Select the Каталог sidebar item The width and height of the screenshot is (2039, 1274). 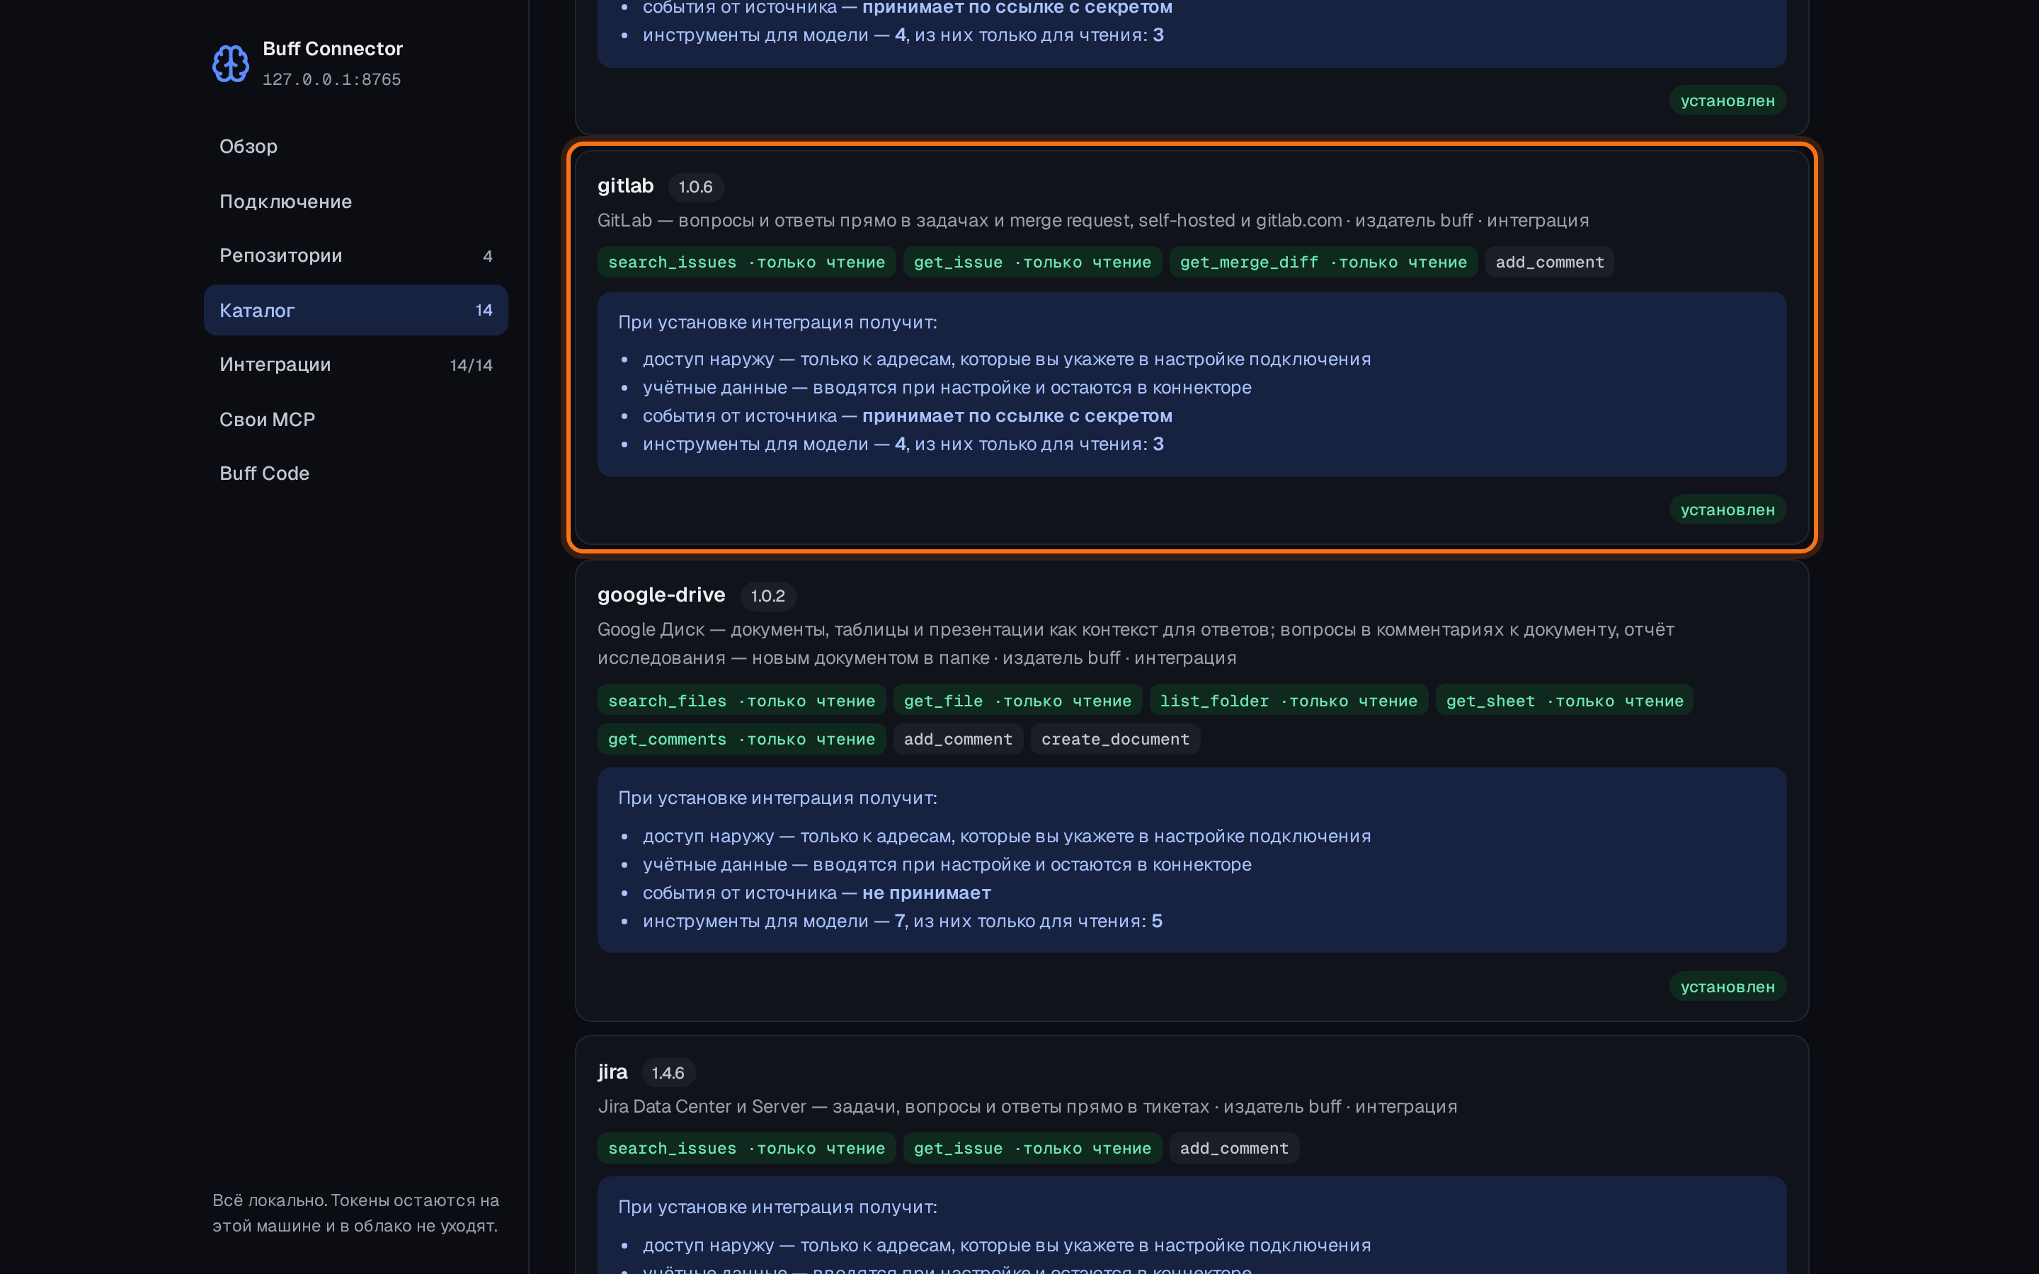coord(355,310)
